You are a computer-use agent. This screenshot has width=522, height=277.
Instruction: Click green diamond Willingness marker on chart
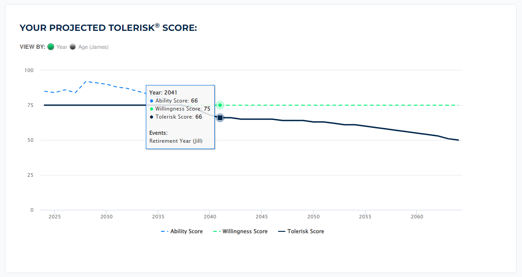click(220, 105)
